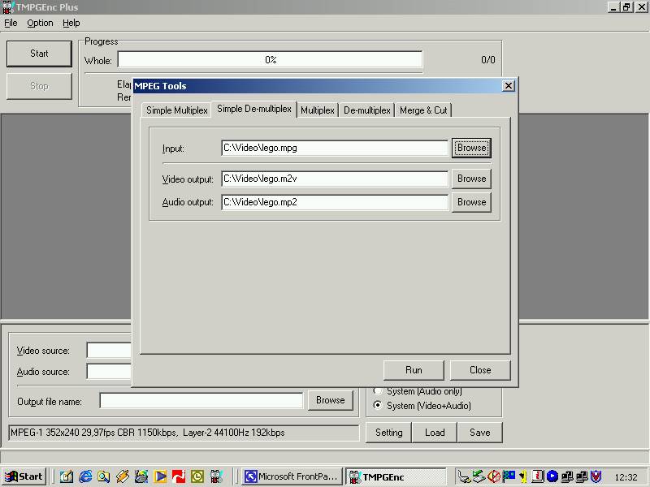Click the Whole progress bar showing 0%
The width and height of the screenshot is (650, 487).
click(x=271, y=59)
